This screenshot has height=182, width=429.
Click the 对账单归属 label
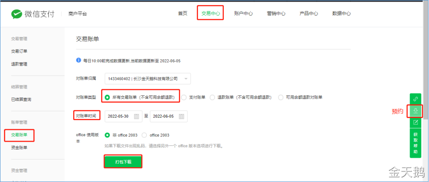86,78
